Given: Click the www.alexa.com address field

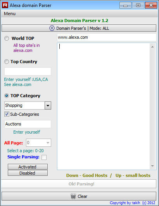Looking at the screenshot, I should click(x=107, y=38).
